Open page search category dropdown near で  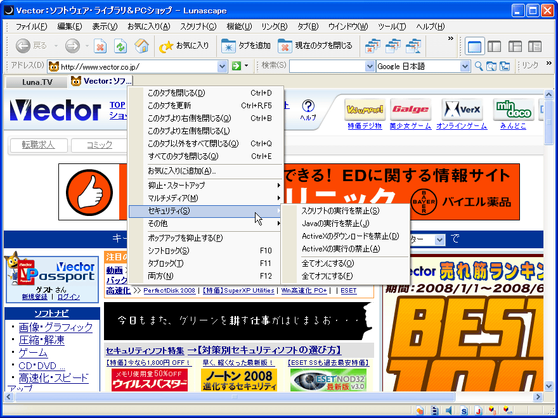[x=440, y=240]
